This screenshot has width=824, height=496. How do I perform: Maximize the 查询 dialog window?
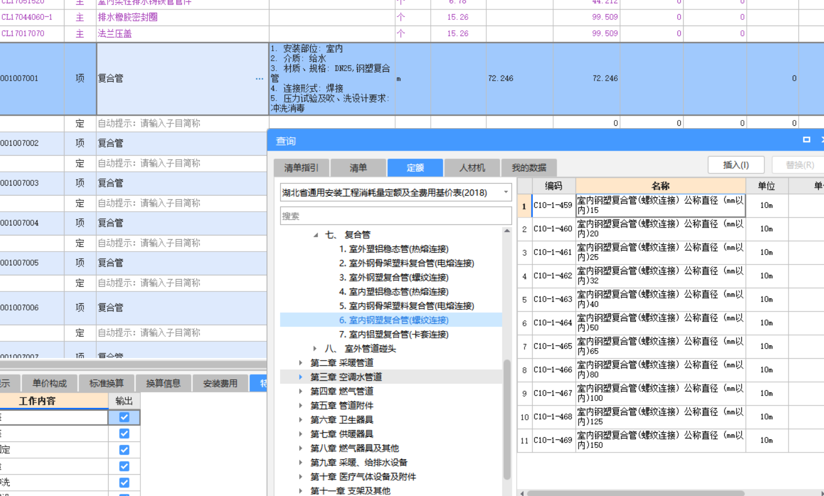(806, 140)
